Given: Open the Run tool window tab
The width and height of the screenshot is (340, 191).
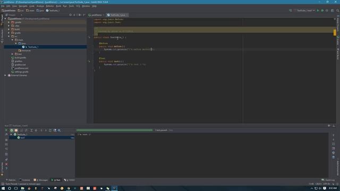Looking at the screenshot, I should [56, 180].
